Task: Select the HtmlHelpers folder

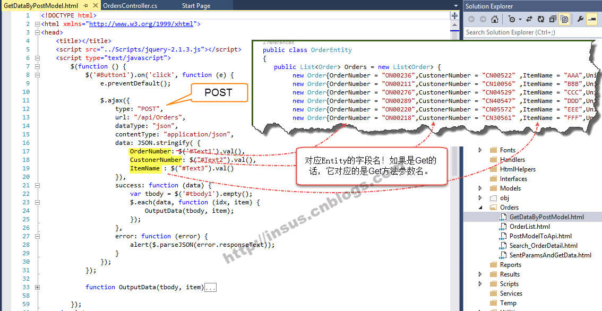Action: pyautogui.click(x=518, y=169)
